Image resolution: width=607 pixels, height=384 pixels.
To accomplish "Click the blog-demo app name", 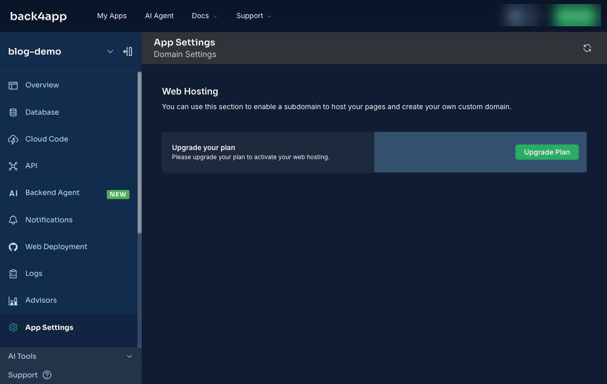I will coord(34,52).
